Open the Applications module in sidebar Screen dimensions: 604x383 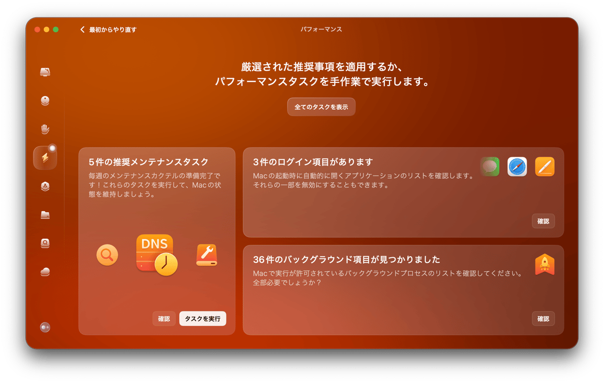(x=45, y=186)
